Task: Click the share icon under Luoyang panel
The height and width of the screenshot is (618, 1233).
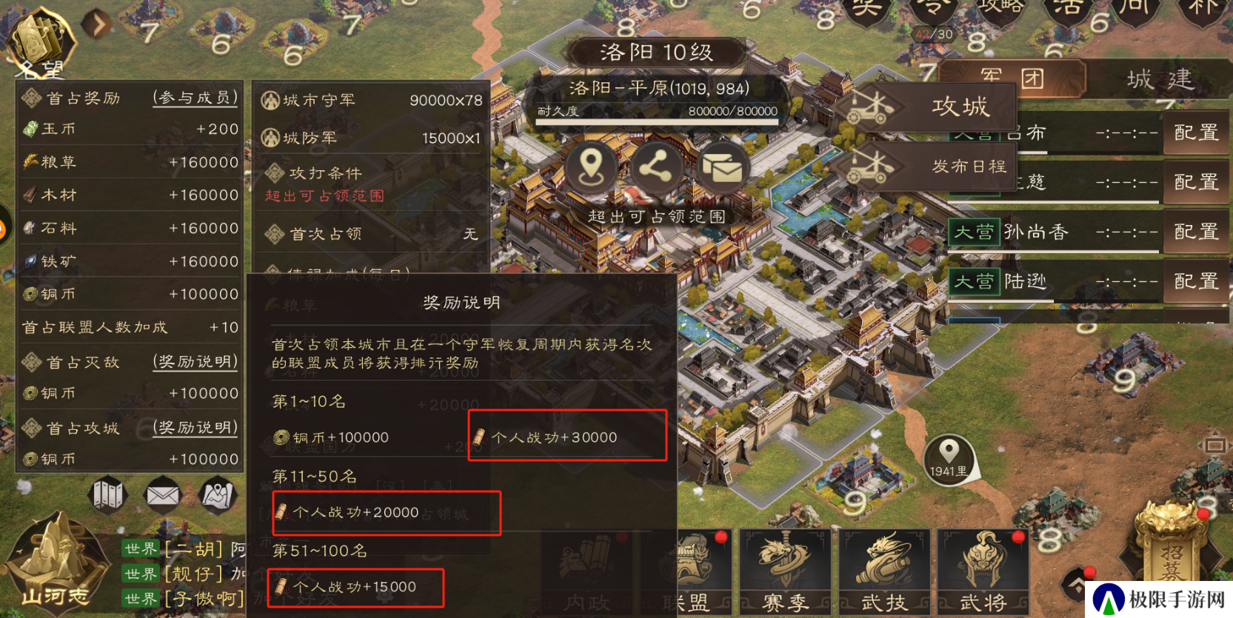Action: point(656,167)
